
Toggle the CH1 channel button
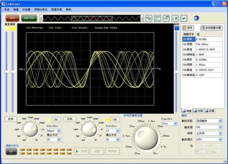[56, 119]
